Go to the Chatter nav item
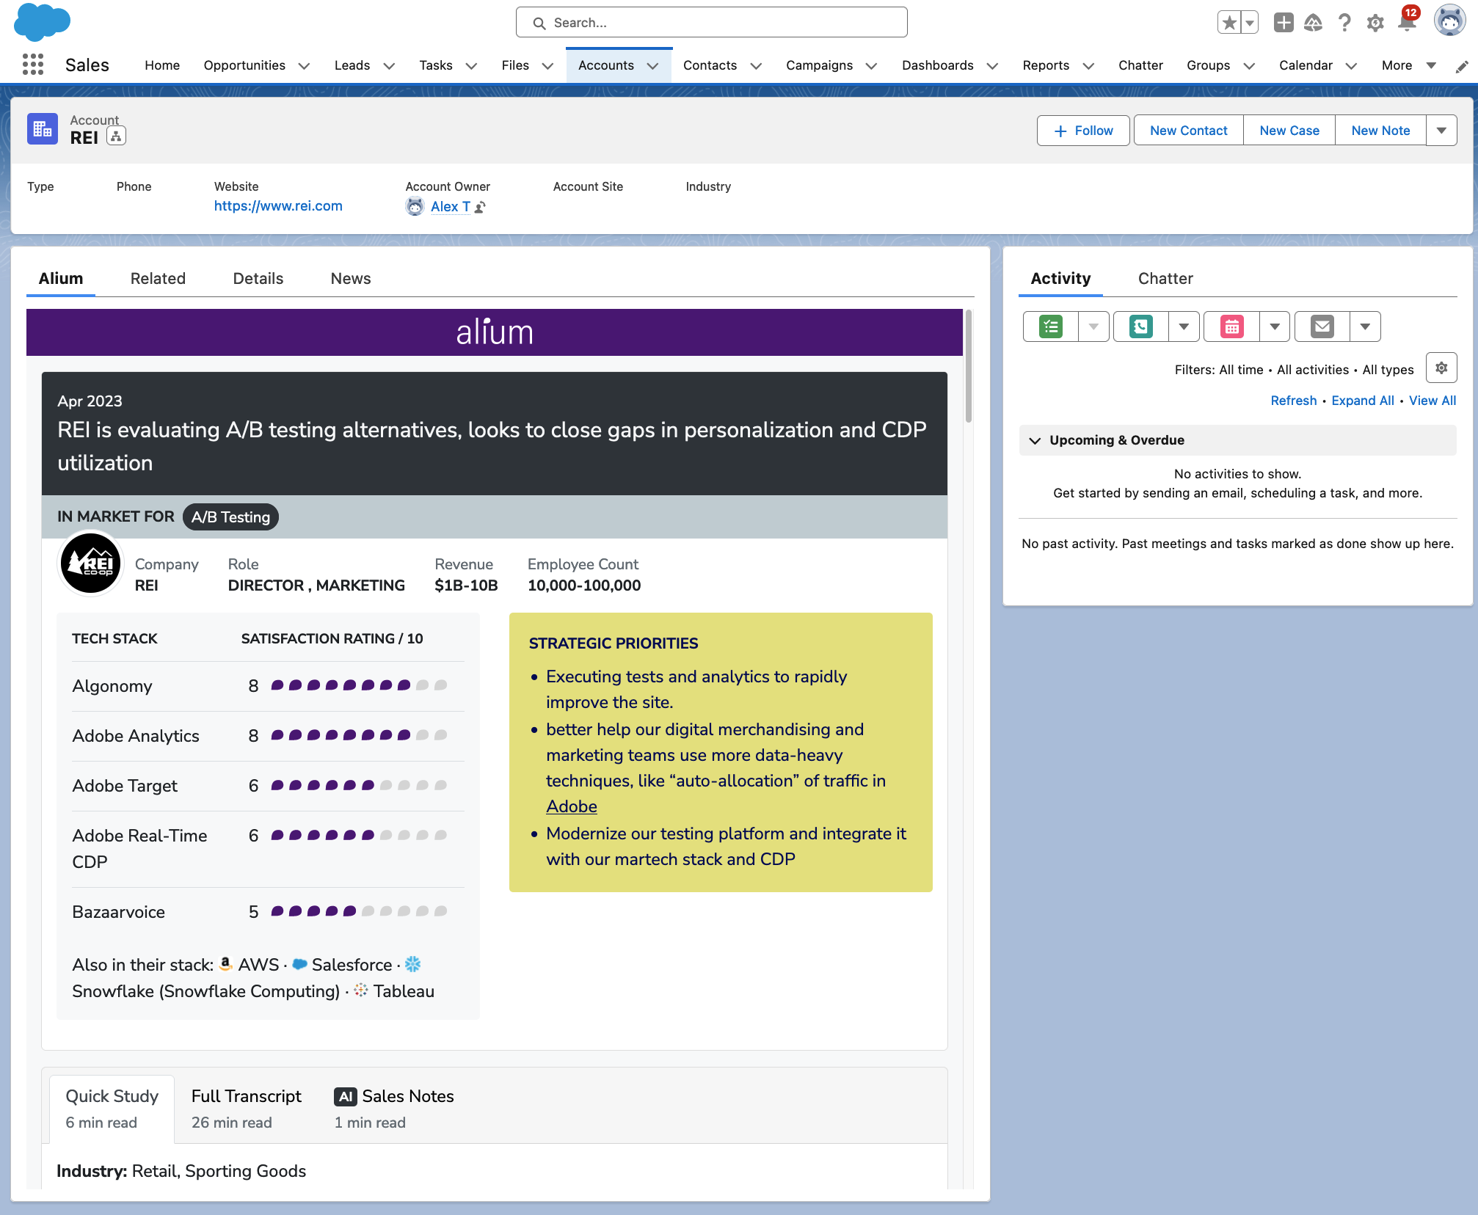Viewport: 1478px width, 1215px height. click(1140, 65)
